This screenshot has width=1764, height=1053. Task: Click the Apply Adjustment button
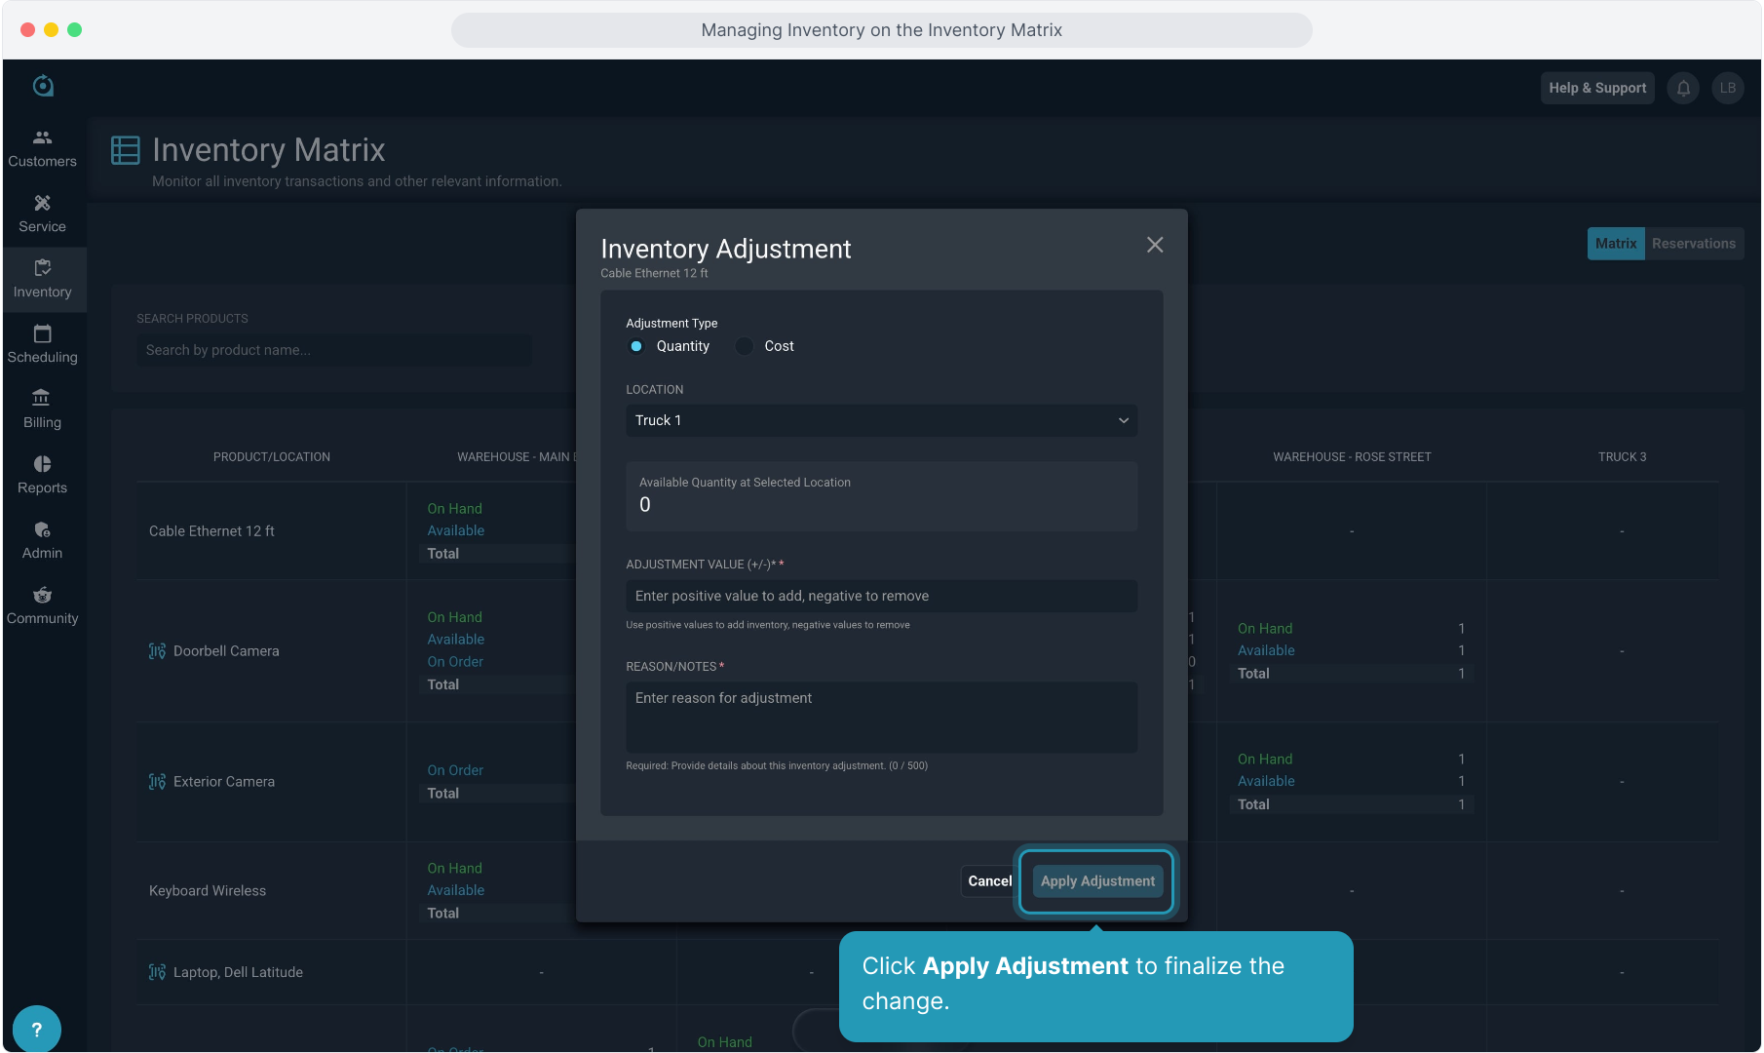pyautogui.click(x=1097, y=881)
